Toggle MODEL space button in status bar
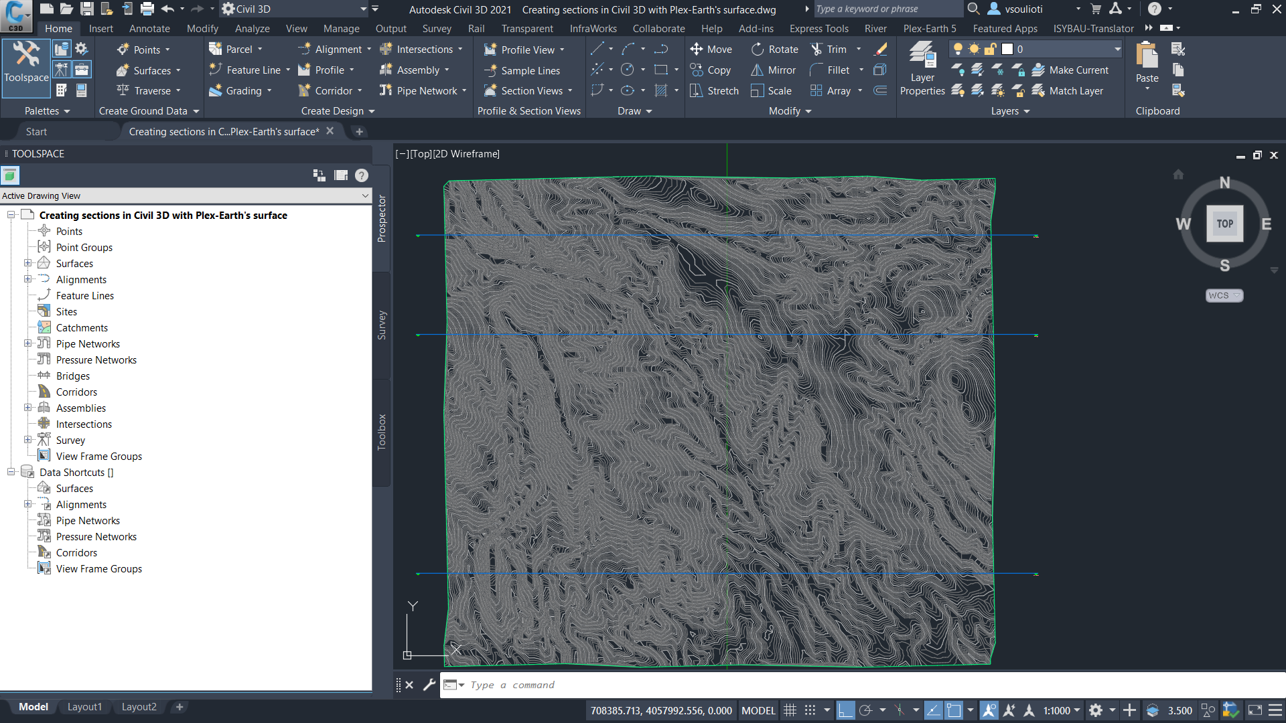Image resolution: width=1286 pixels, height=723 pixels. (758, 710)
